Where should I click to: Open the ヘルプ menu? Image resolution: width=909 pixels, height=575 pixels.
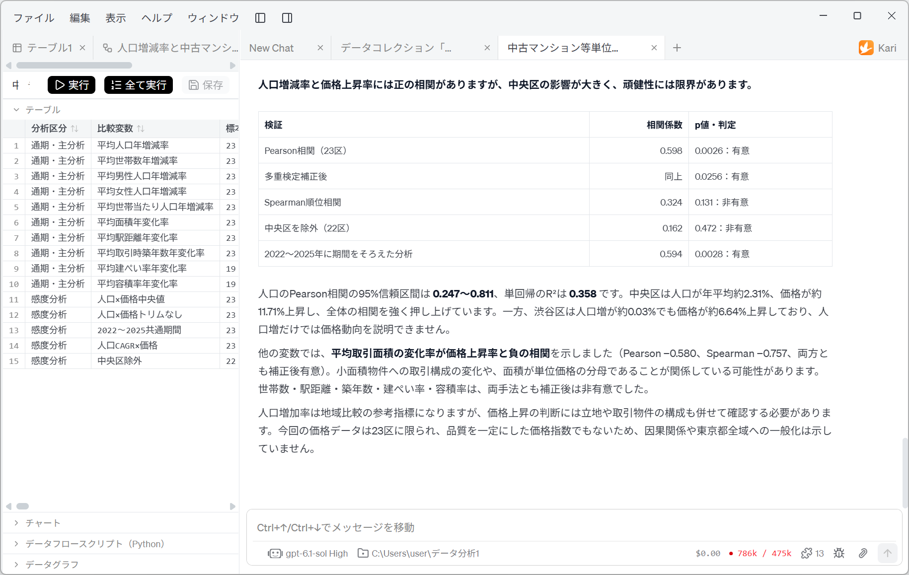pyautogui.click(x=157, y=18)
